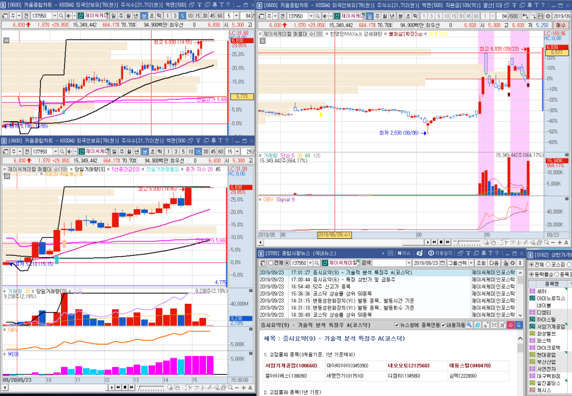Screen dimensions: 572x396
Task: Select the 일 daily period tab in the top-left chart
Action: pyautogui.click(x=114, y=16)
